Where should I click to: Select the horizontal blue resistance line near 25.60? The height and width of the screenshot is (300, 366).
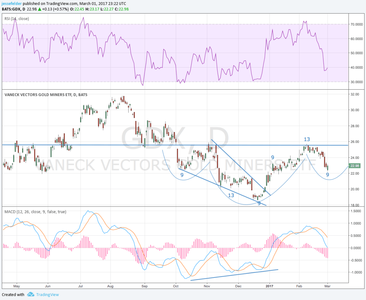pos(175,145)
